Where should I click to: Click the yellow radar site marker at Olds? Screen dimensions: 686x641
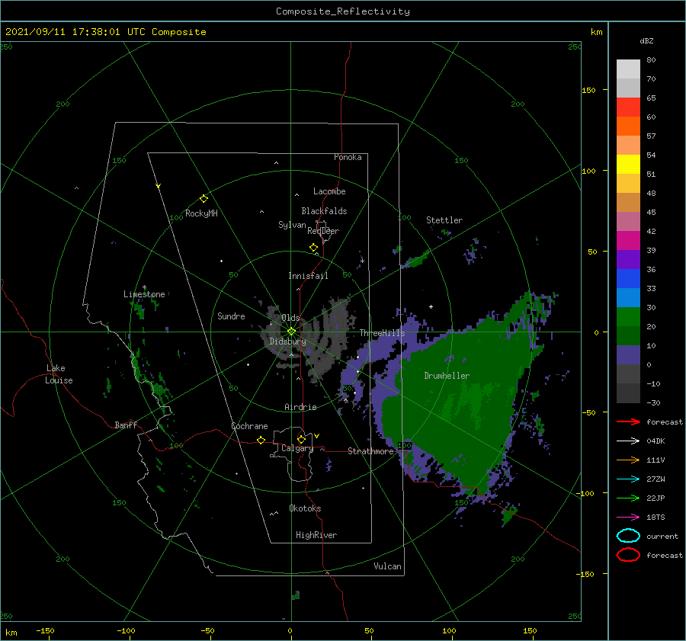(291, 332)
